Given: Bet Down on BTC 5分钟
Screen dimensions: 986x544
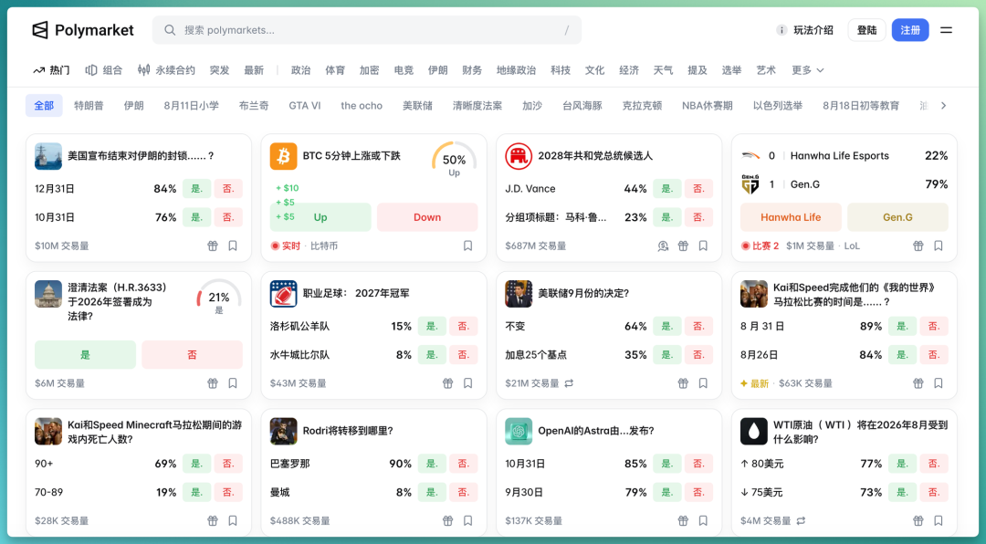Looking at the screenshot, I should point(427,217).
